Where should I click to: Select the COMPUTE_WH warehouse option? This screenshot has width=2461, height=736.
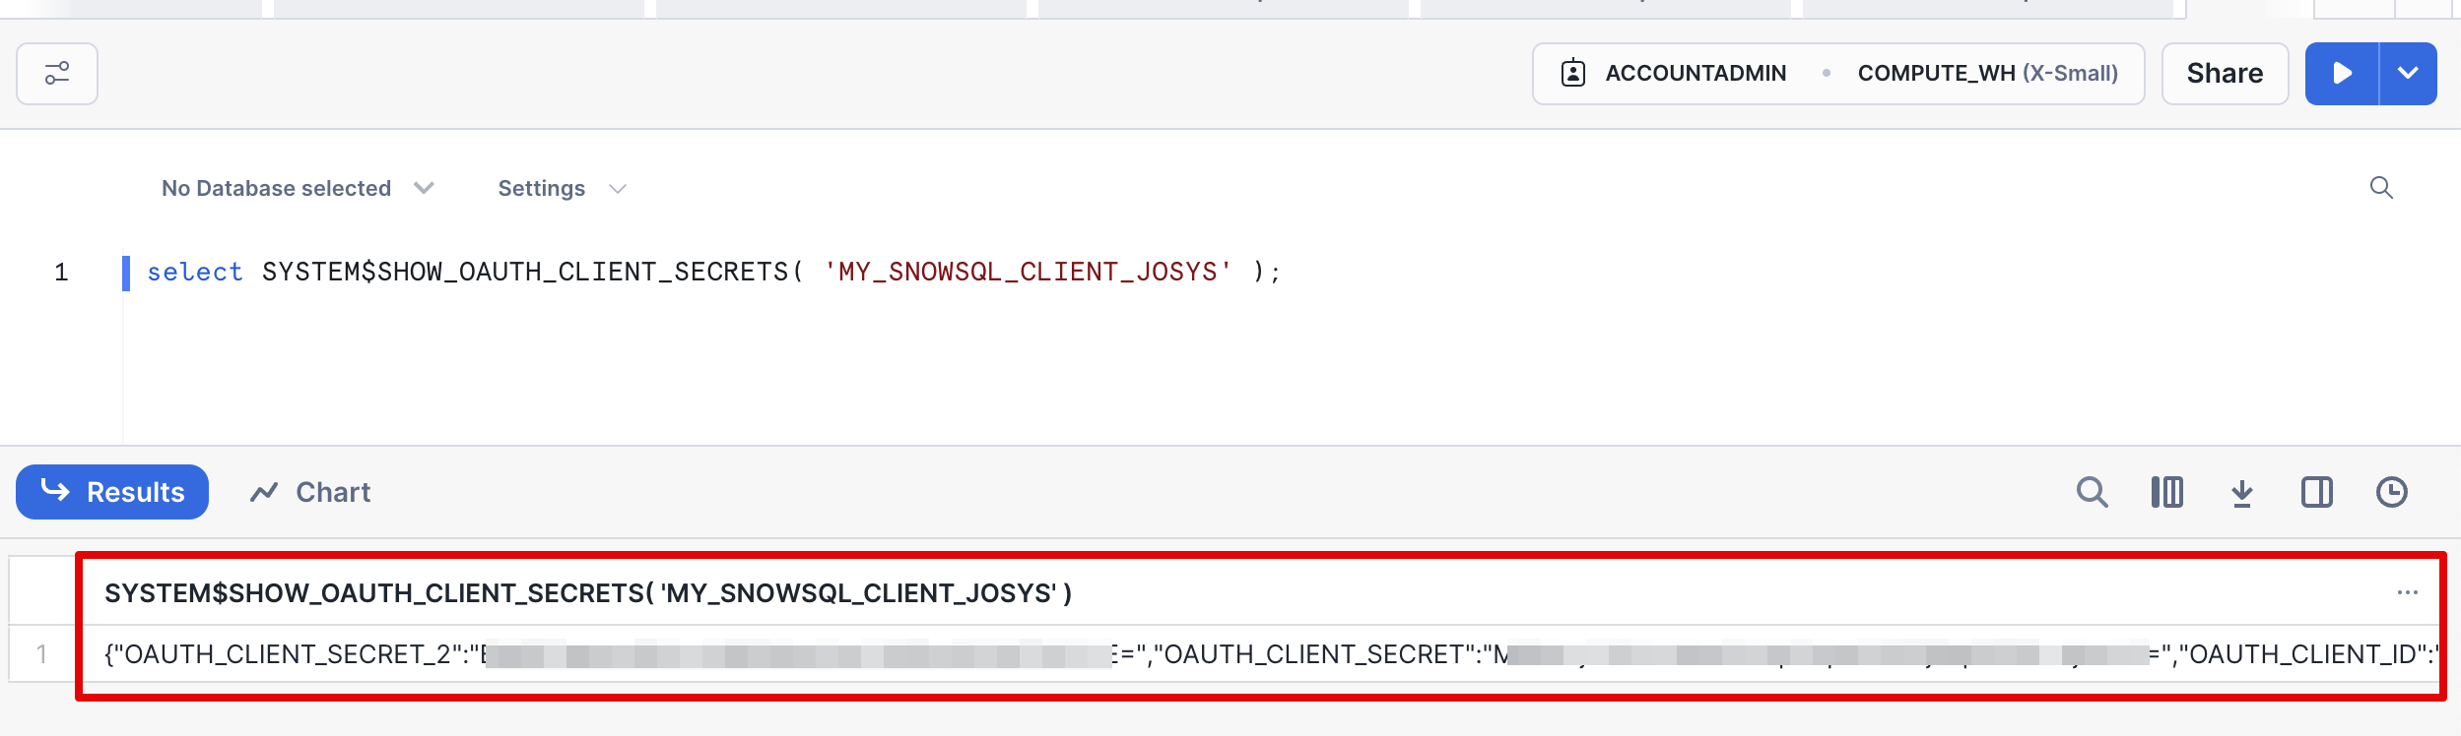coord(1986,74)
